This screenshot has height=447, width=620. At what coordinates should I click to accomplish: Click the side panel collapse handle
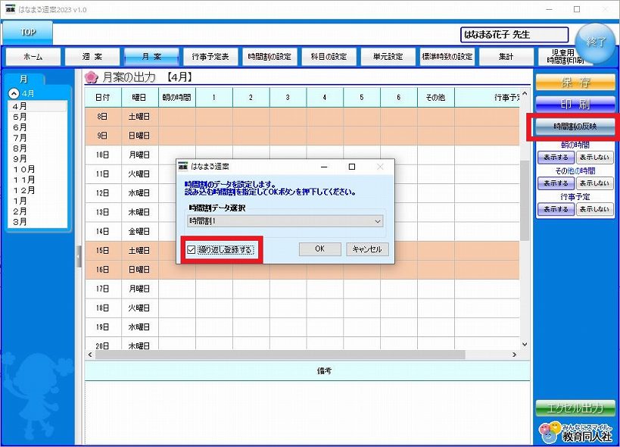78,256
